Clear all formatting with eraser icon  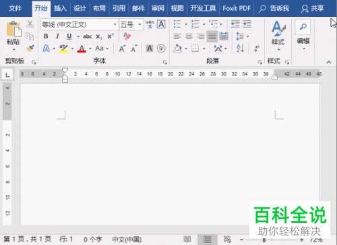pyautogui.click(x=127, y=36)
